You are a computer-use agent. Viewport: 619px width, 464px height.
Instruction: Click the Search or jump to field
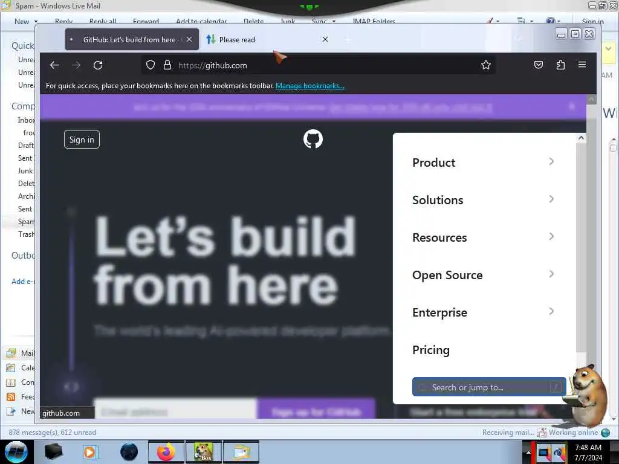pos(489,387)
